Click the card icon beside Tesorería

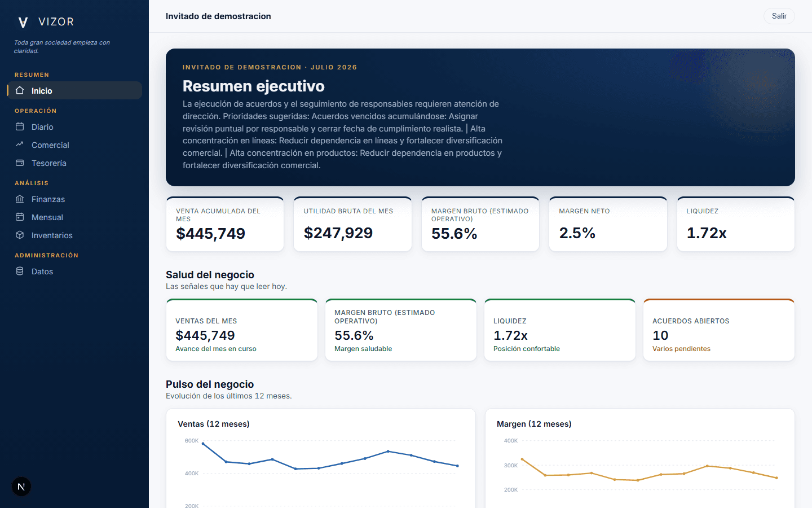coord(20,163)
